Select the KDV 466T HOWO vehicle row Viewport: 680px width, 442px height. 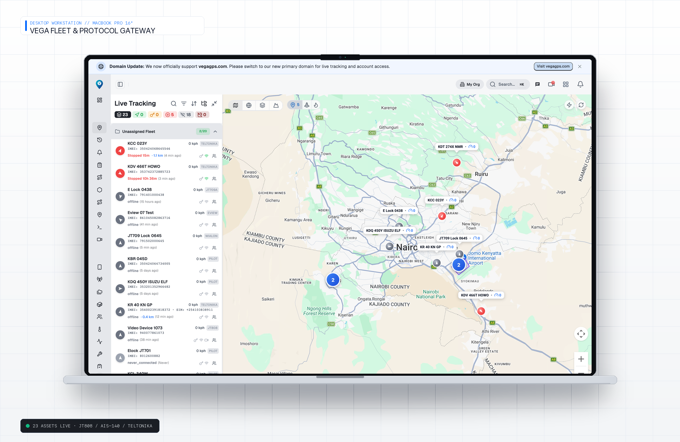[x=167, y=172]
